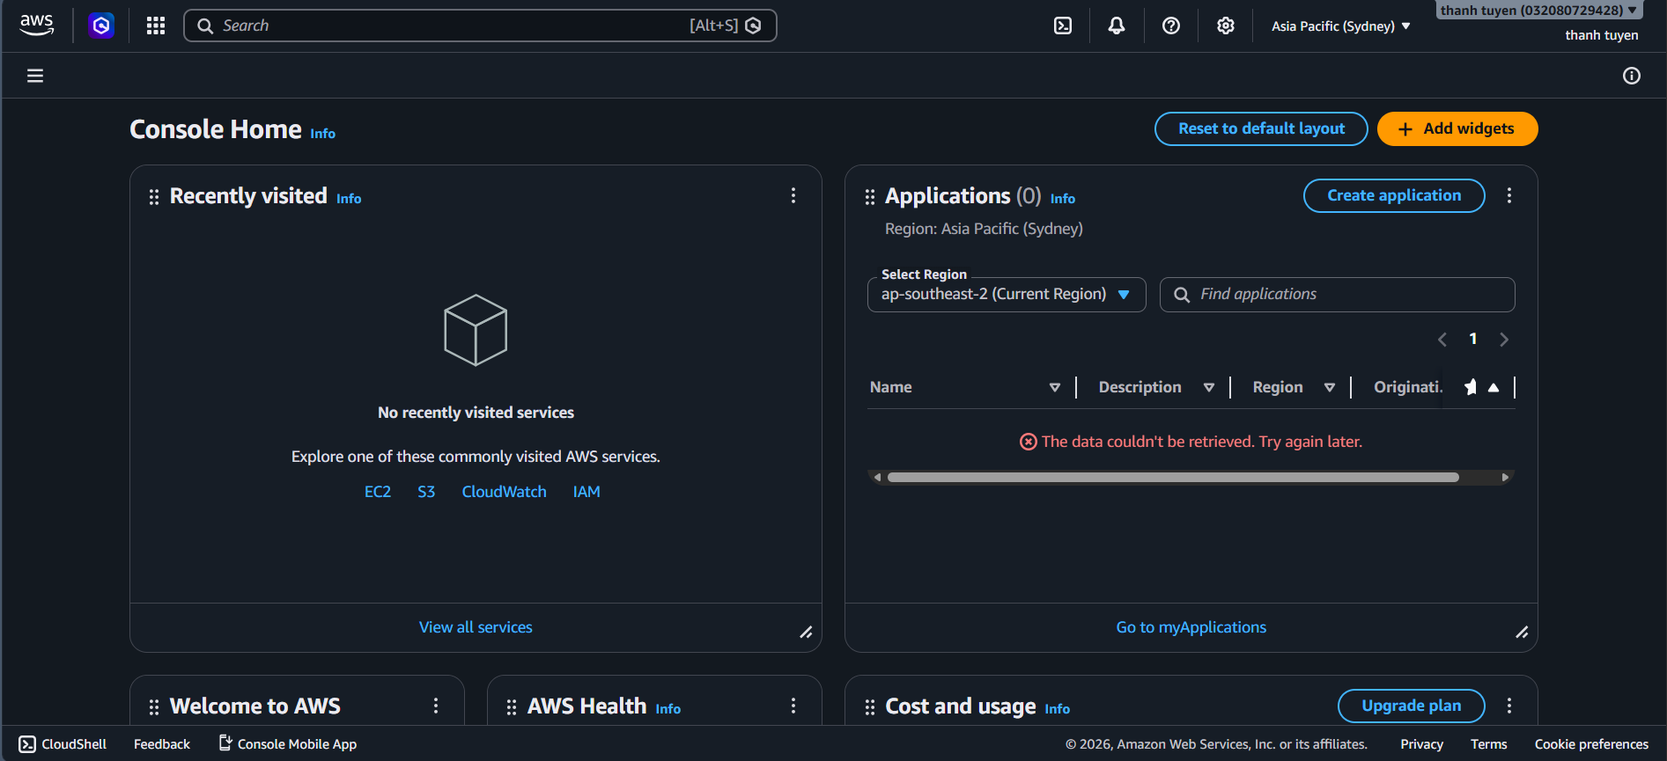
Task: Open the settings gear menu
Action: coord(1226,26)
